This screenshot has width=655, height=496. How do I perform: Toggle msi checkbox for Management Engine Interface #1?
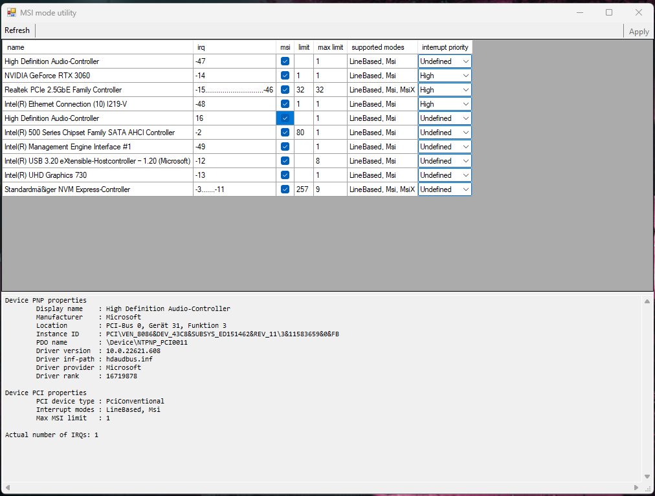pyautogui.click(x=285, y=147)
